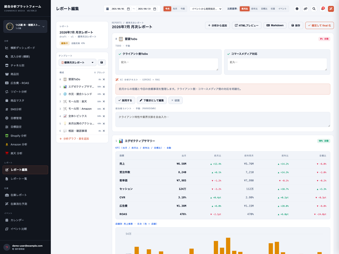Viewport: 339px width, 254px height.
Task: Open カレンダー in sidebar
Action: click(25, 220)
